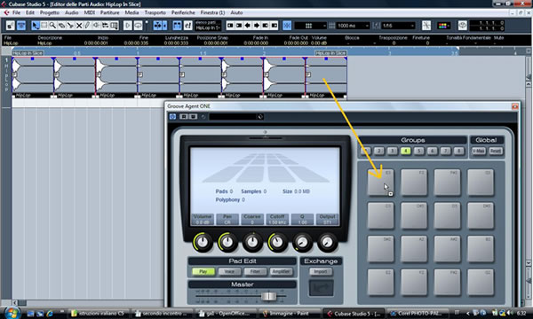Open Immagine - Paint taskbar item
The width and height of the screenshot is (533, 319).
click(x=290, y=314)
